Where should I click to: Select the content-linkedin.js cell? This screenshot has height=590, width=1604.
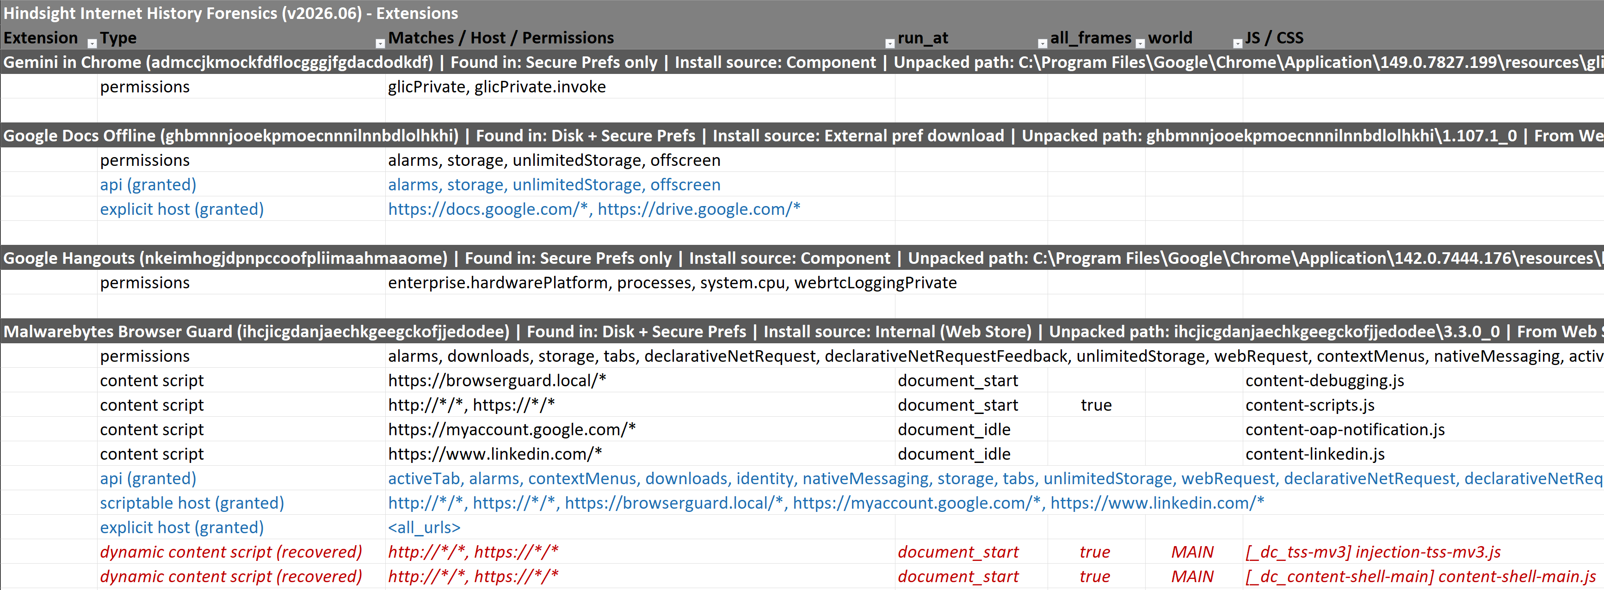[x=1424, y=454]
